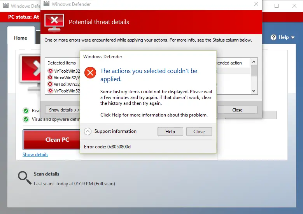The image size is (303, 214).
Task: Open the Show details link under Clean PC
Action: click(35, 155)
